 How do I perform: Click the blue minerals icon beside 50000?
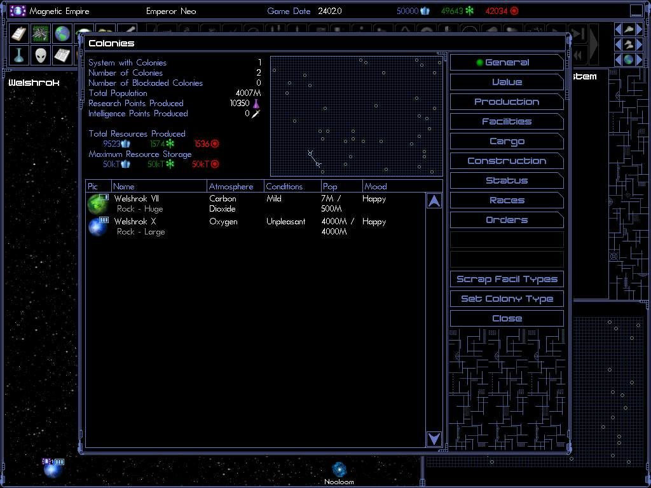click(x=425, y=11)
